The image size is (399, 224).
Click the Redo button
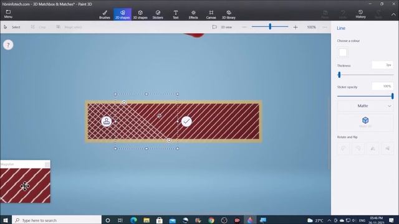tap(378, 14)
